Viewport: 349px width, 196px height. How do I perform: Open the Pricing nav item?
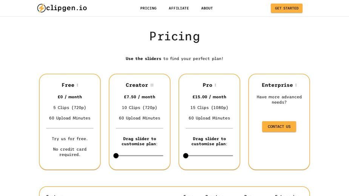pyautogui.click(x=148, y=8)
